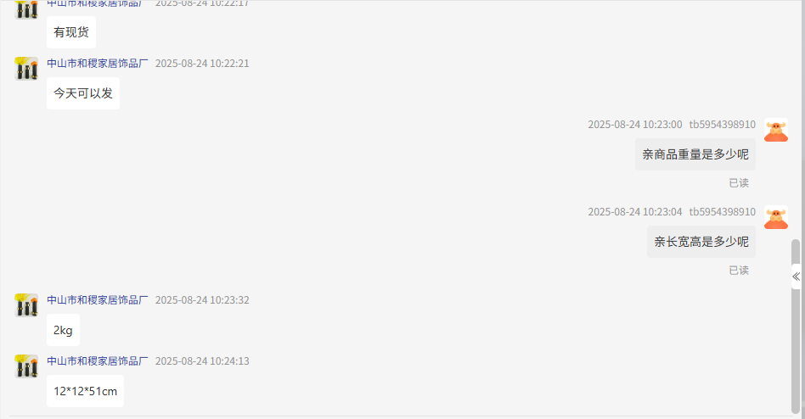The height and width of the screenshot is (419, 805).
Task: Expand side panel with double-chevron arrow
Action: pos(796,277)
